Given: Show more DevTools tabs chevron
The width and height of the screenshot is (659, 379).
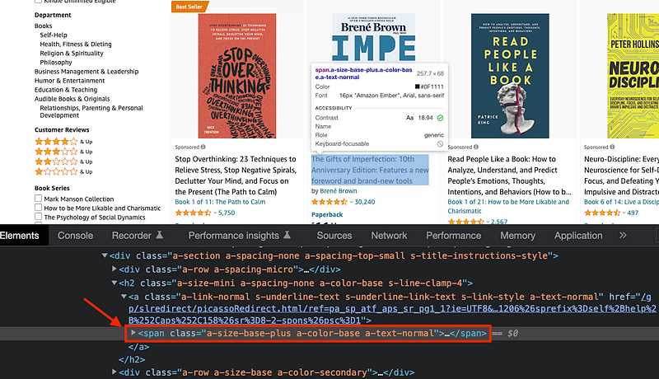Looking at the screenshot, I should (x=623, y=236).
